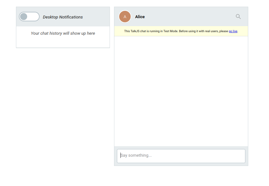Click the Alice name in chat header
Viewport: 269px width, 186px height.
140,17
